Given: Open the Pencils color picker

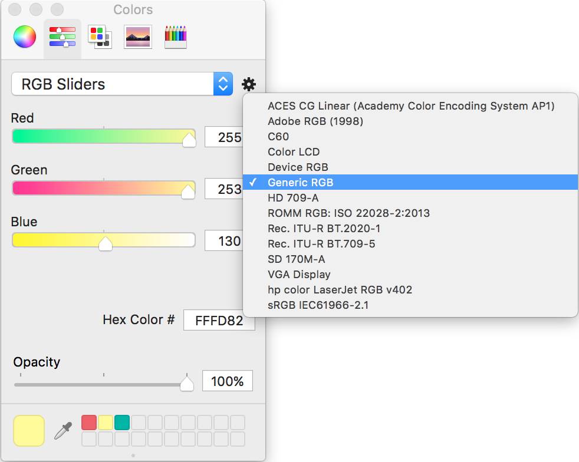Looking at the screenshot, I should pos(175,36).
